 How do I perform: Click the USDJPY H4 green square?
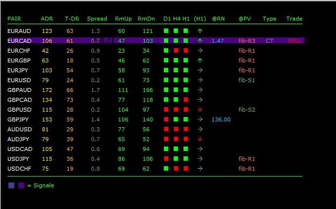tap(176, 158)
